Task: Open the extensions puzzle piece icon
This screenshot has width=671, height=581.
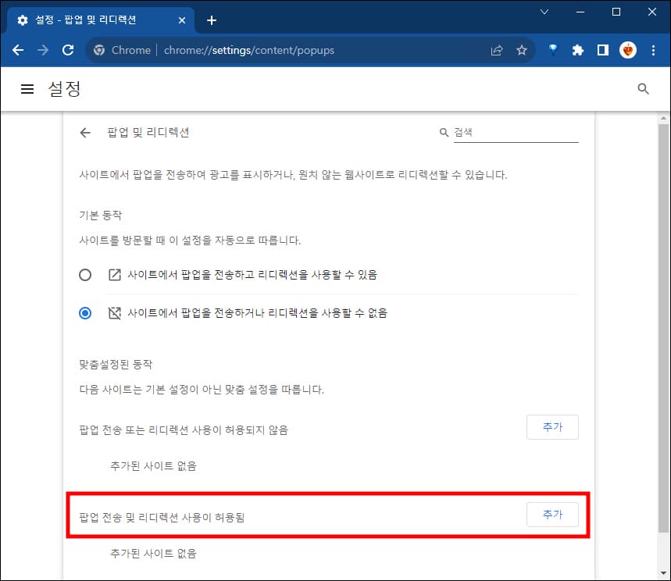Action: tap(577, 49)
